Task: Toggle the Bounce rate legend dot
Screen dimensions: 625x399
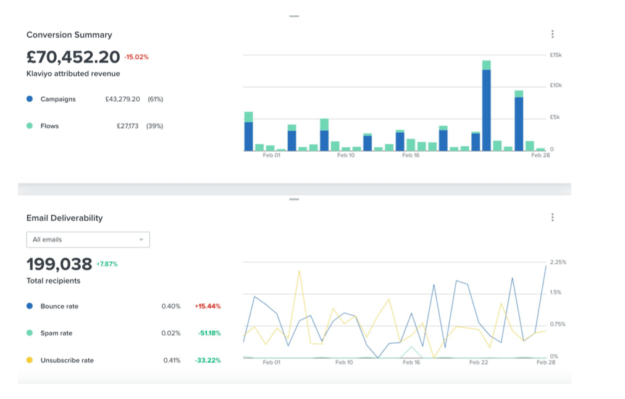Action: (30, 306)
